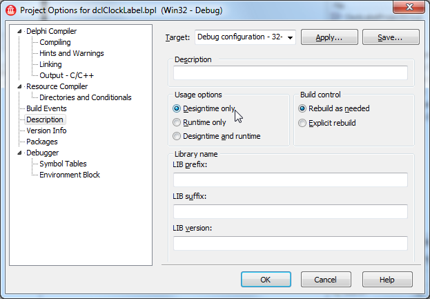Click the Apply... button
Screen dimensions: 430x299
[x=329, y=37]
